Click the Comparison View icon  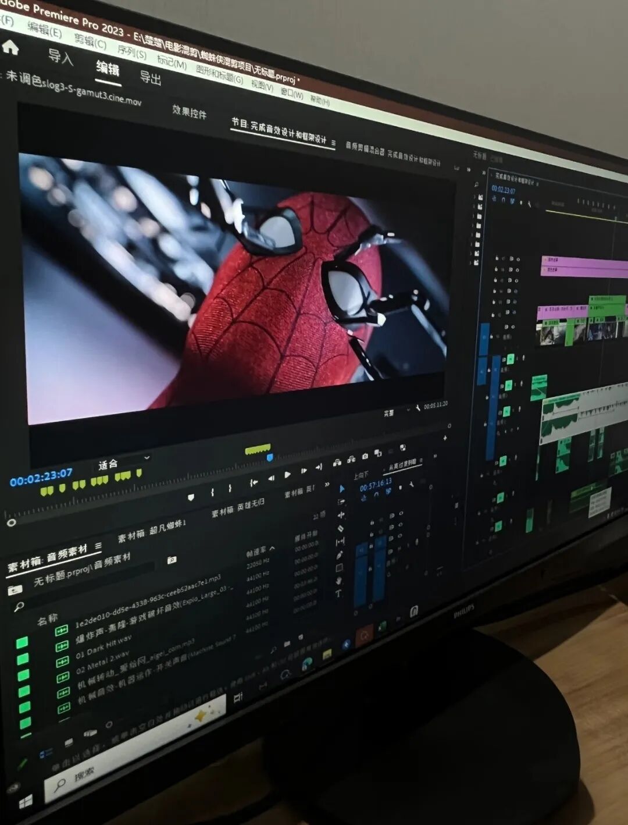(x=378, y=453)
